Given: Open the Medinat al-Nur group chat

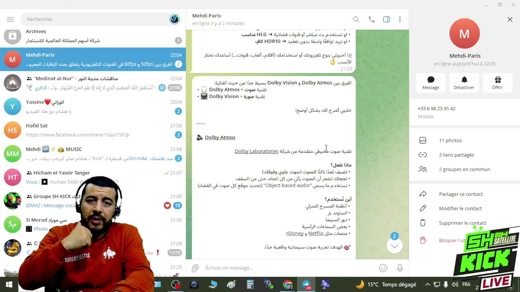Looking at the screenshot, I should coord(93,83).
